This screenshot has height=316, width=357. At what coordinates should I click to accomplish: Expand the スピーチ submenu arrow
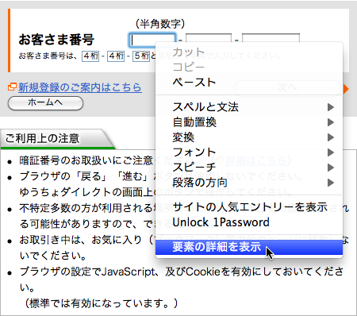pyautogui.click(x=331, y=168)
